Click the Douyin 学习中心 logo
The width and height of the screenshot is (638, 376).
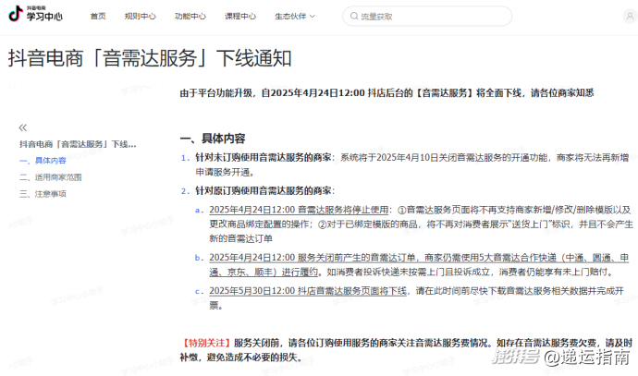pos(35,14)
